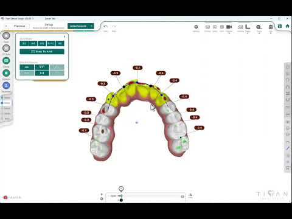Select the blue Treatment circle in the sidebar

[6, 85]
